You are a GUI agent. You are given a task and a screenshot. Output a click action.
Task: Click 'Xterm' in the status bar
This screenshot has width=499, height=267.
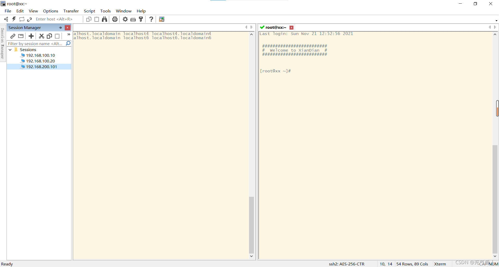440,264
